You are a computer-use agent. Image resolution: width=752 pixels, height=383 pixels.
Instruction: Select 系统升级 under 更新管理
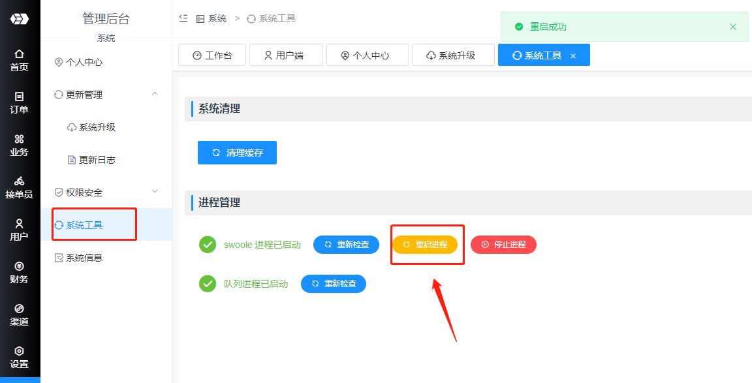click(106, 127)
